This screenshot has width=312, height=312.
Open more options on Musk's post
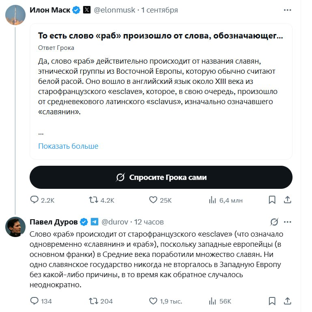287,10
